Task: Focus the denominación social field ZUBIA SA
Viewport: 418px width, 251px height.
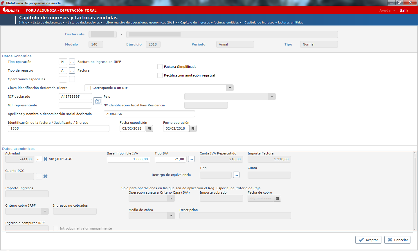Action: [149, 114]
